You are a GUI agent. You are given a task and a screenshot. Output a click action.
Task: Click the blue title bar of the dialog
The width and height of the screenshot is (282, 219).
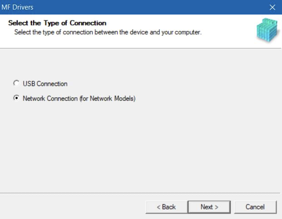(141, 7)
